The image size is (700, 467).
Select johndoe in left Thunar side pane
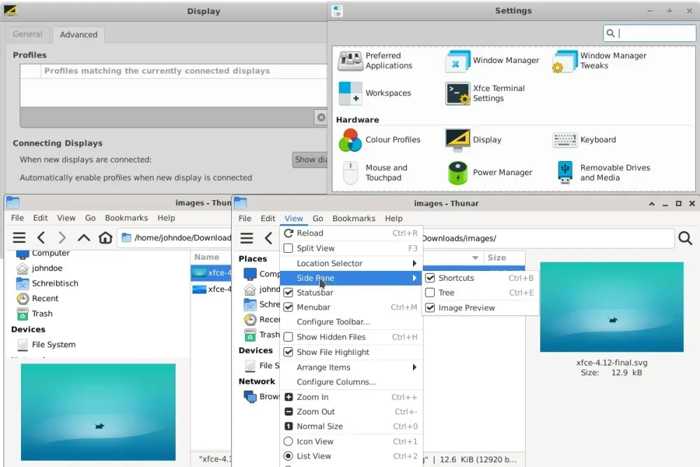click(x=39, y=268)
